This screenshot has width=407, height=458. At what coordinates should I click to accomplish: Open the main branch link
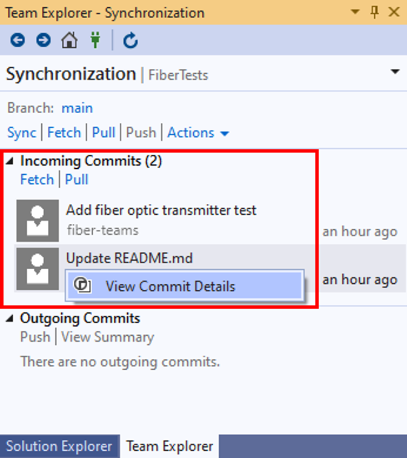point(77,108)
